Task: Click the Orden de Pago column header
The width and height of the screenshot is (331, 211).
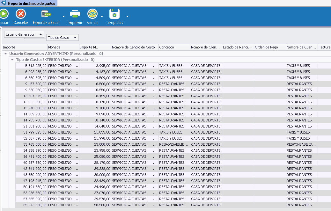Action: click(x=269, y=47)
